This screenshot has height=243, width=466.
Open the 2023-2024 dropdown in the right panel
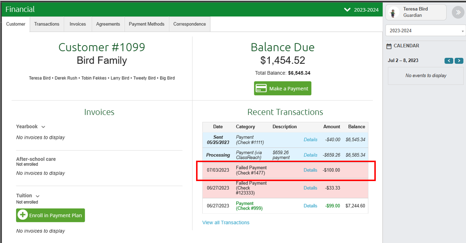[x=425, y=30]
